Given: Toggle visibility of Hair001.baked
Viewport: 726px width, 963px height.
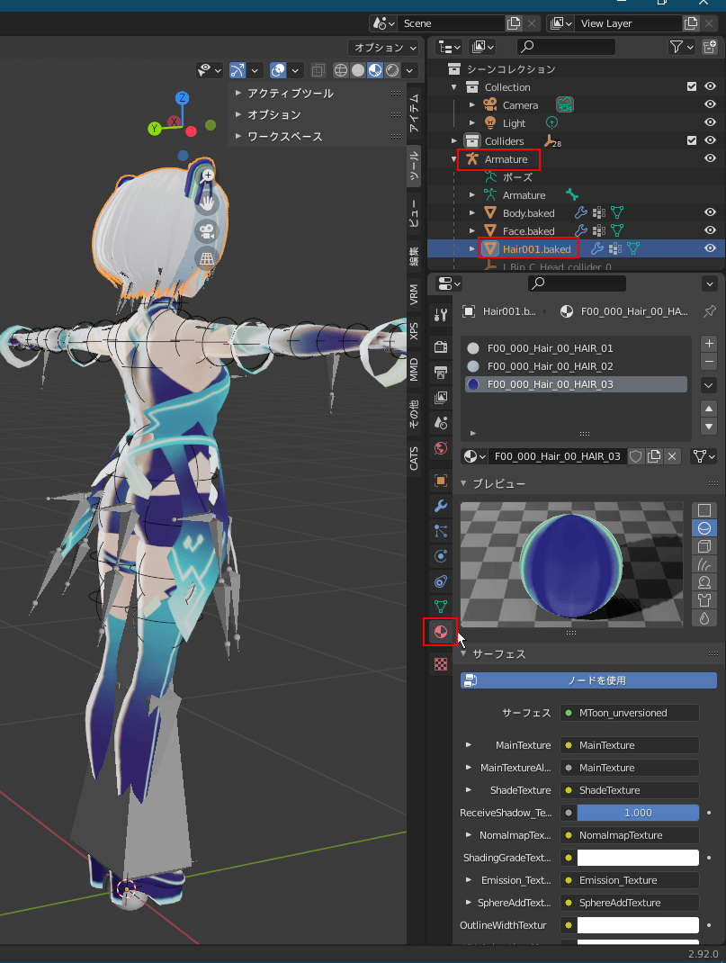Looking at the screenshot, I should pyautogui.click(x=710, y=248).
